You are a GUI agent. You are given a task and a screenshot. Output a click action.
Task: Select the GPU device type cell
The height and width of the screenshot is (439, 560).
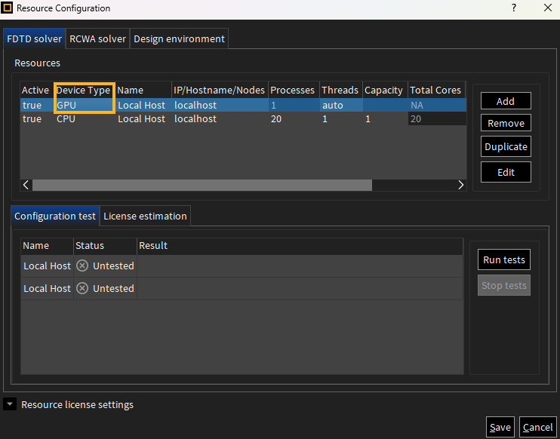(x=85, y=105)
